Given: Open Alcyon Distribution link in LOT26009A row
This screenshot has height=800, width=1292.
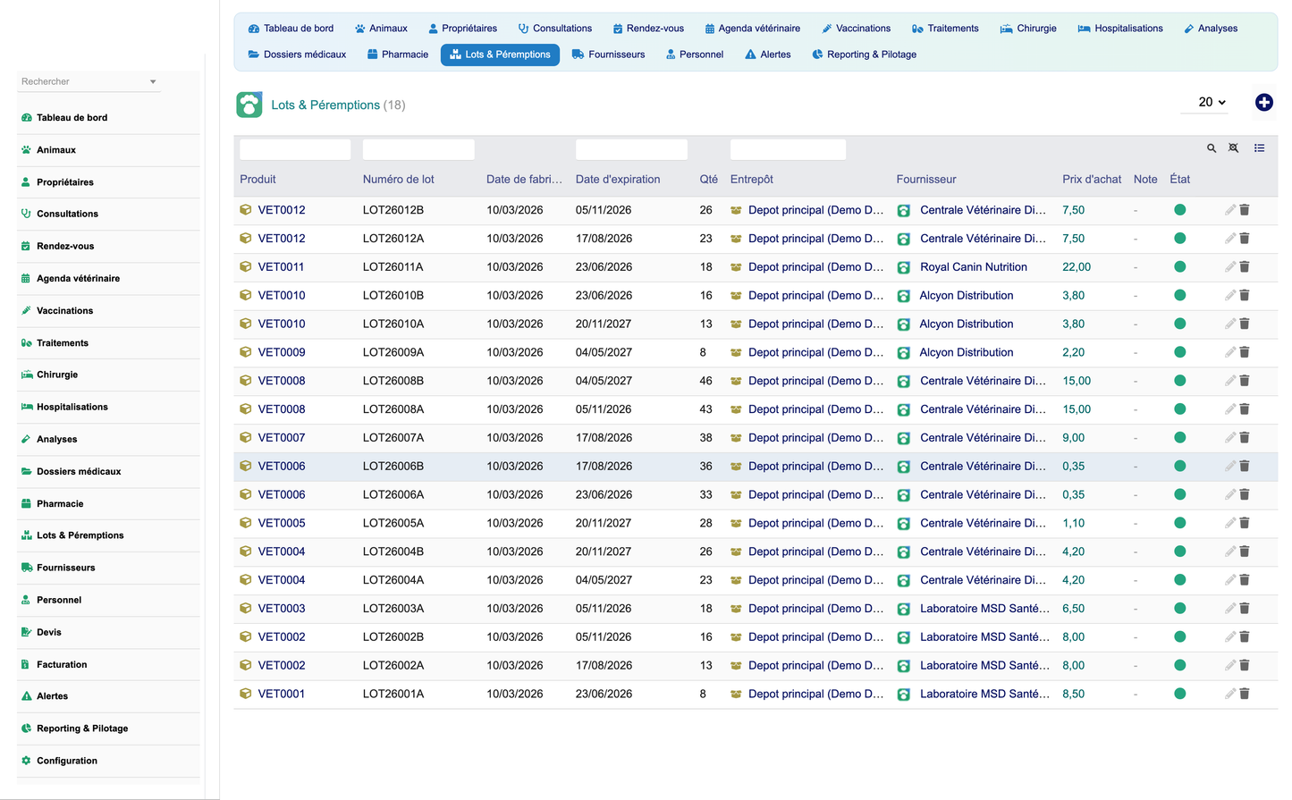Looking at the screenshot, I should [967, 352].
